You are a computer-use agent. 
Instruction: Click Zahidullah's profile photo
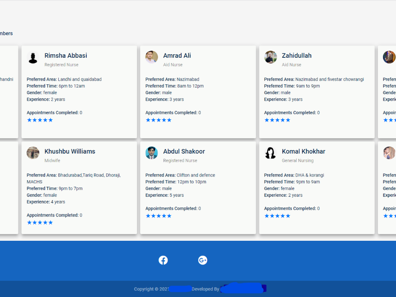coord(270,57)
